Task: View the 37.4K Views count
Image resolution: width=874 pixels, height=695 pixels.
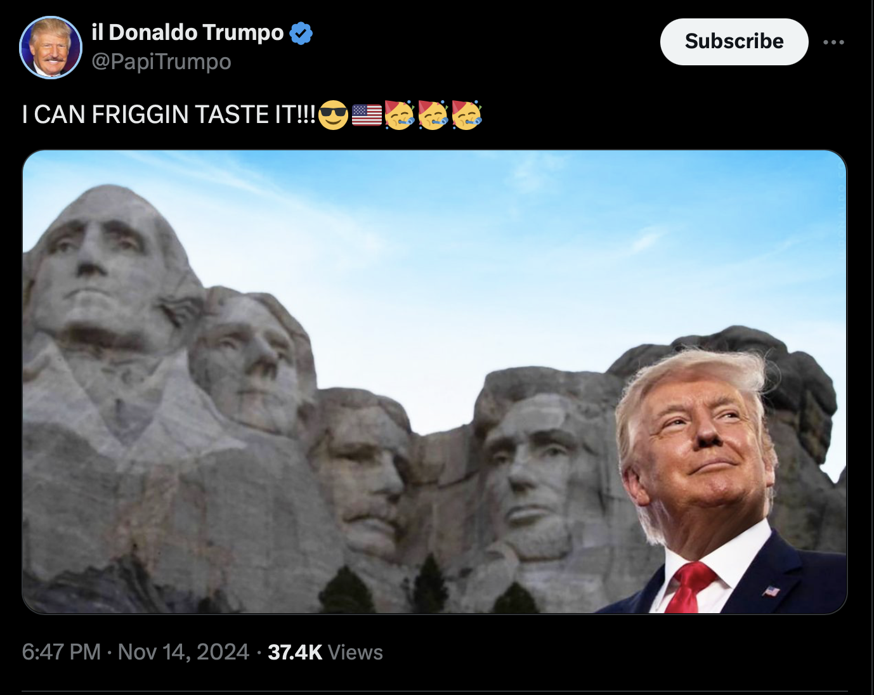Action: pyautogui.click(x=325, y=652)
